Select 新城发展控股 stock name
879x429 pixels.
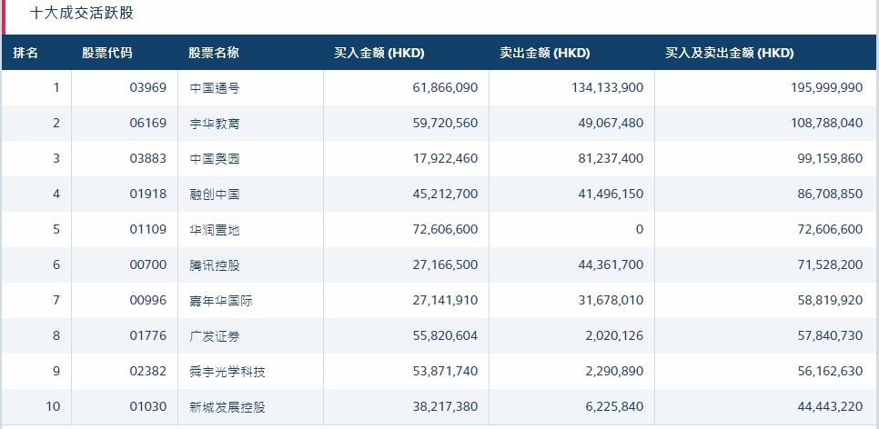[x=227, y=406]
